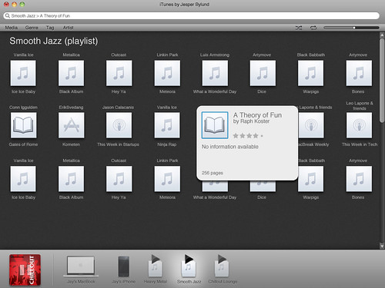385x288 pixels.
Task: Click "No information available" text
Action: [x=230, y=147]
